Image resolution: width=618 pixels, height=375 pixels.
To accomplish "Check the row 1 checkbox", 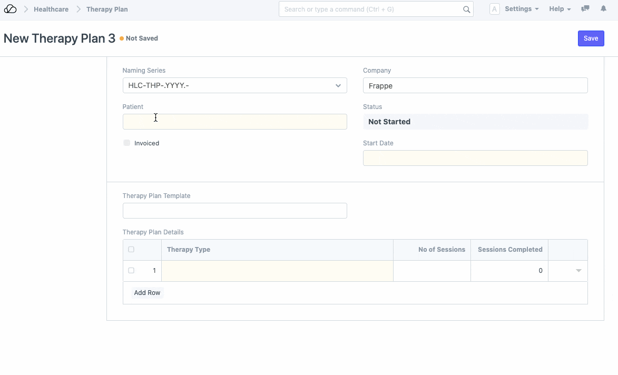I will 131,271.
